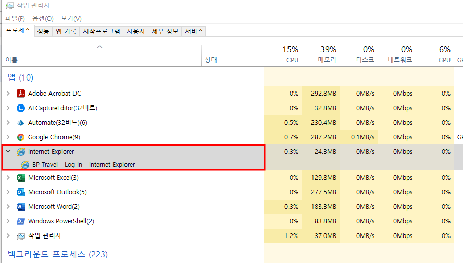Click the Windows PowerShell icon
Viewport: 463px width, 263px height.
click(21, 221)
